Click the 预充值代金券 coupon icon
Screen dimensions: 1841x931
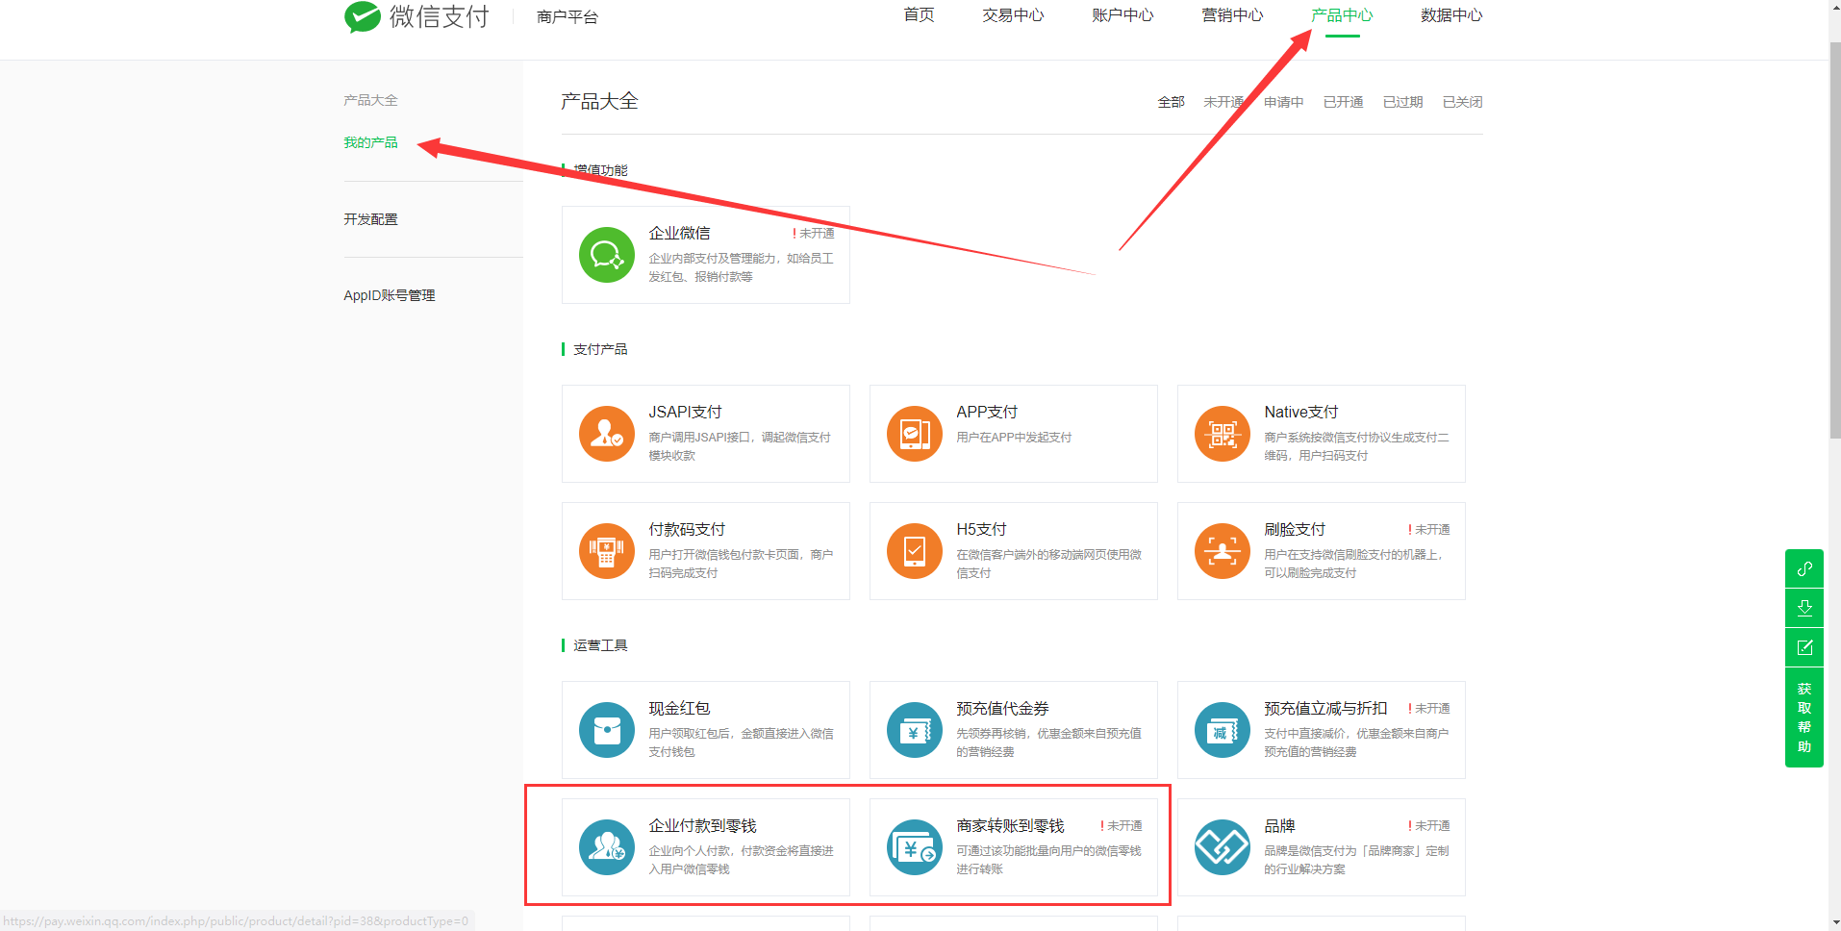915,730
